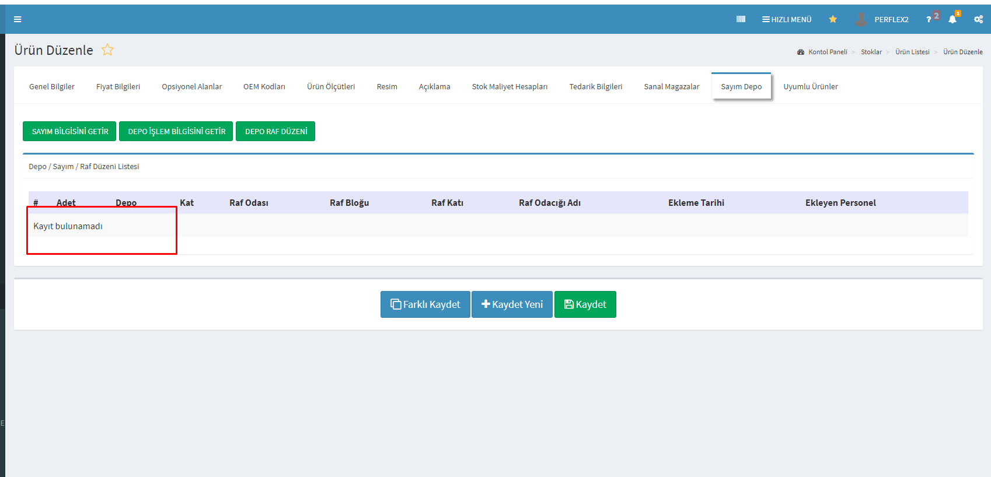
Task: Open the HIZLI MENÜ quick menu
Action: point(787,19)
